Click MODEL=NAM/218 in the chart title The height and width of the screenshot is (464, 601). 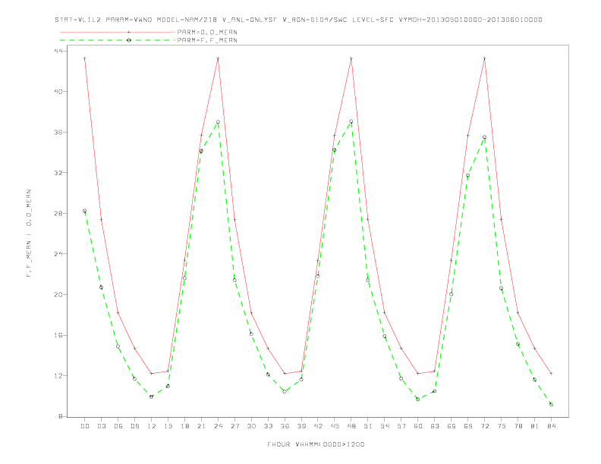pos(187,20)
